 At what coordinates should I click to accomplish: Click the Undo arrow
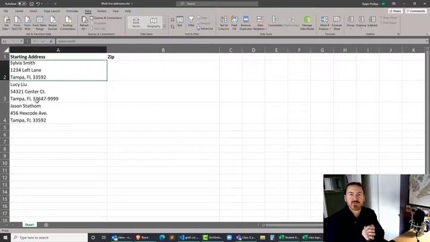(x=38, y=4)
